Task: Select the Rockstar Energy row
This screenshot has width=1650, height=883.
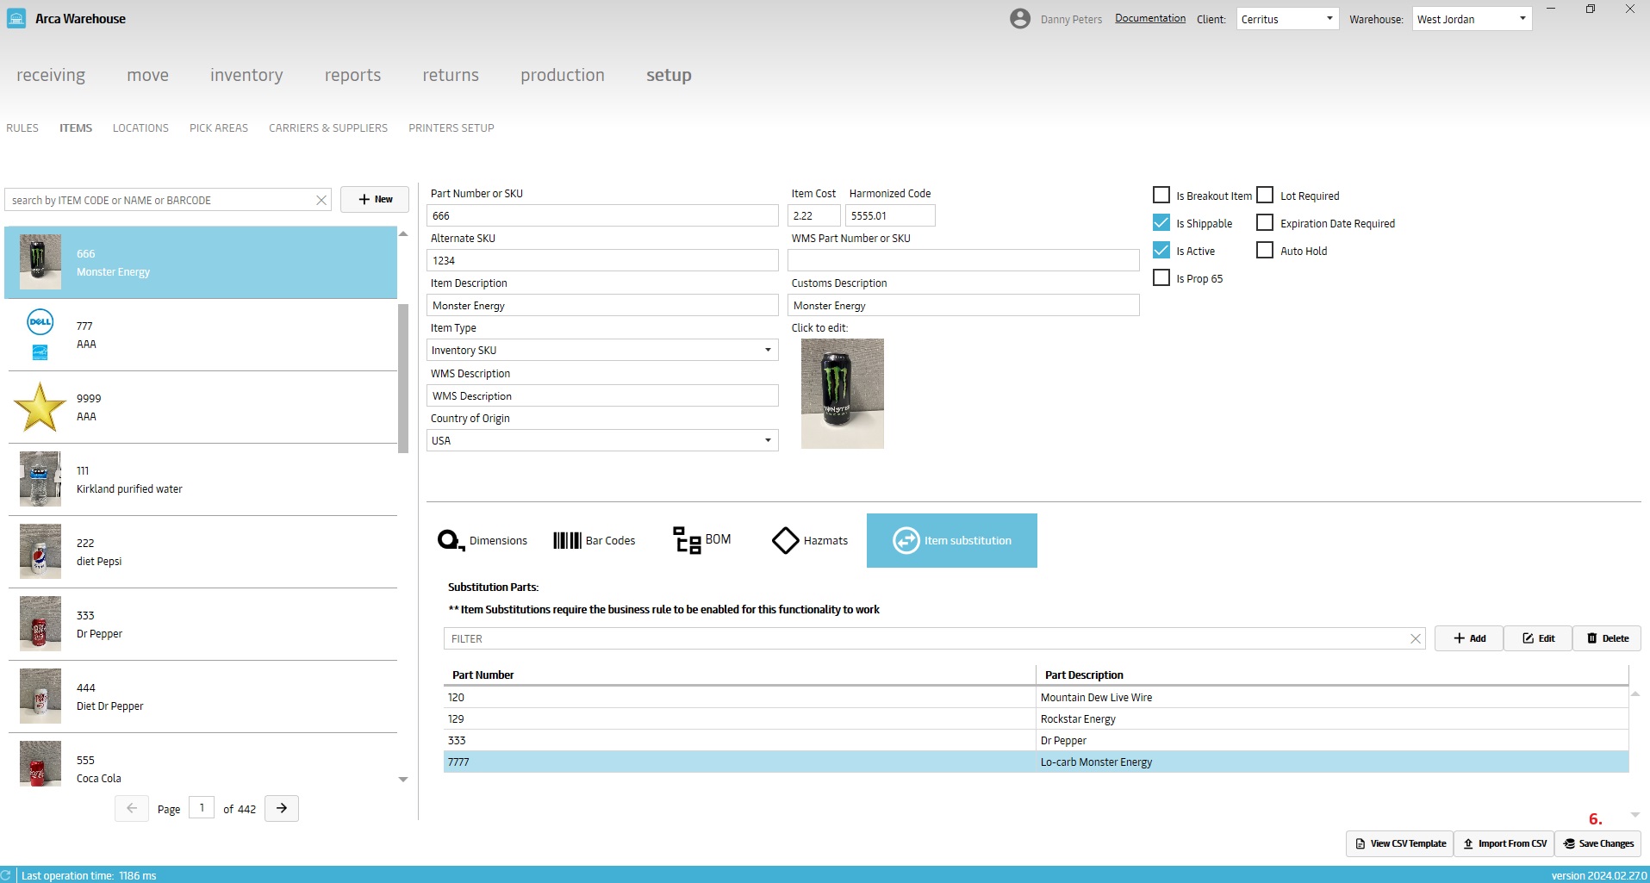Action: pos(1036,718)
